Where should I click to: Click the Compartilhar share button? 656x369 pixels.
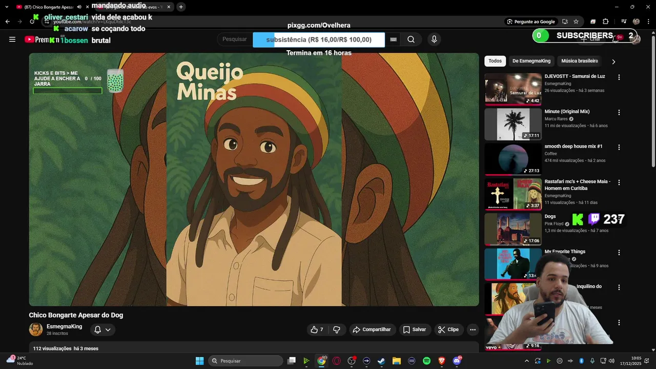click(x=372, y=330)
